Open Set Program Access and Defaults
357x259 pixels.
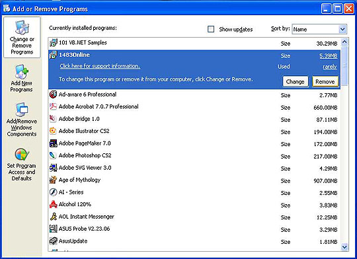pos(22,165)
